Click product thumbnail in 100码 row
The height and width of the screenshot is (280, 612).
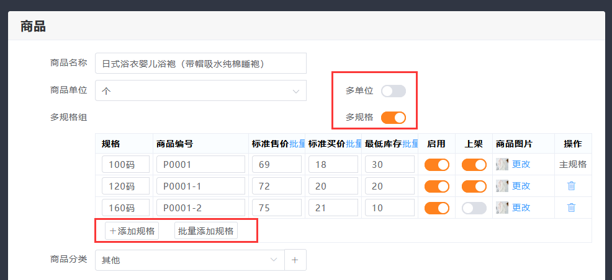(x=502, y=164)
